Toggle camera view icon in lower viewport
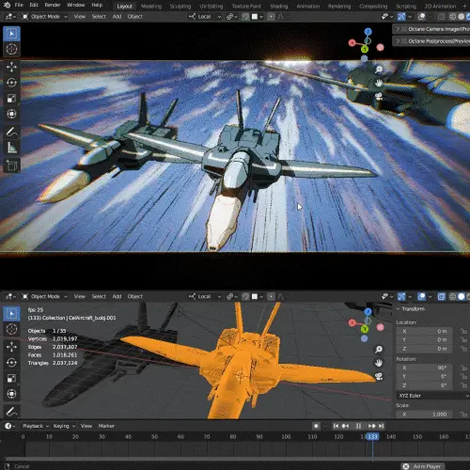Viewport: 470px width, 470px height. click(x=379, y=376)
